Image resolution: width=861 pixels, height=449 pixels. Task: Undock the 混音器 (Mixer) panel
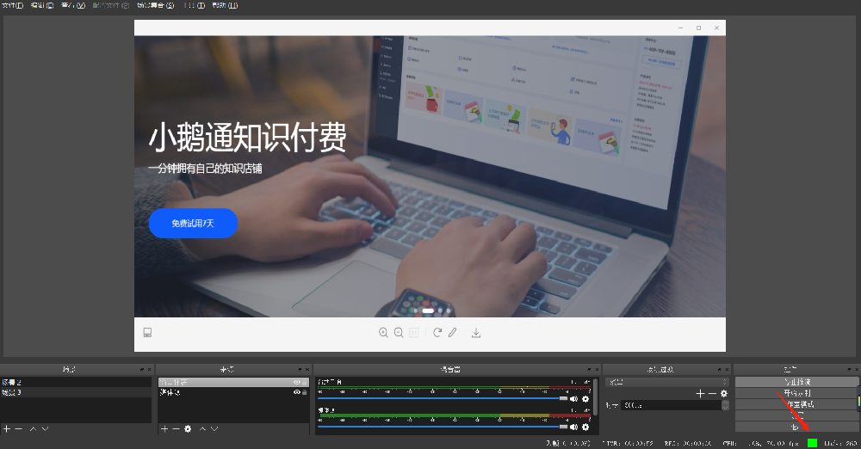589,369
